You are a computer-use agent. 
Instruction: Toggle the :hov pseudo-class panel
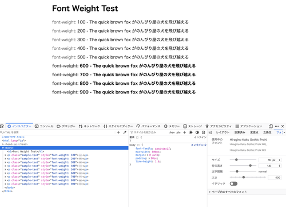click(x=172, y=132)
